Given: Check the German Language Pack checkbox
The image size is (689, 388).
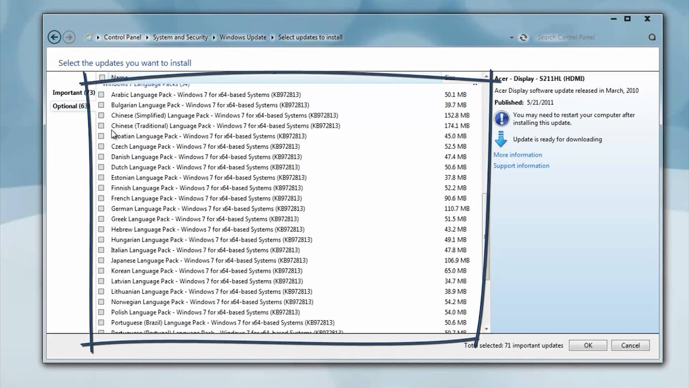Looking at the screenshot, I should click(101, 209).
